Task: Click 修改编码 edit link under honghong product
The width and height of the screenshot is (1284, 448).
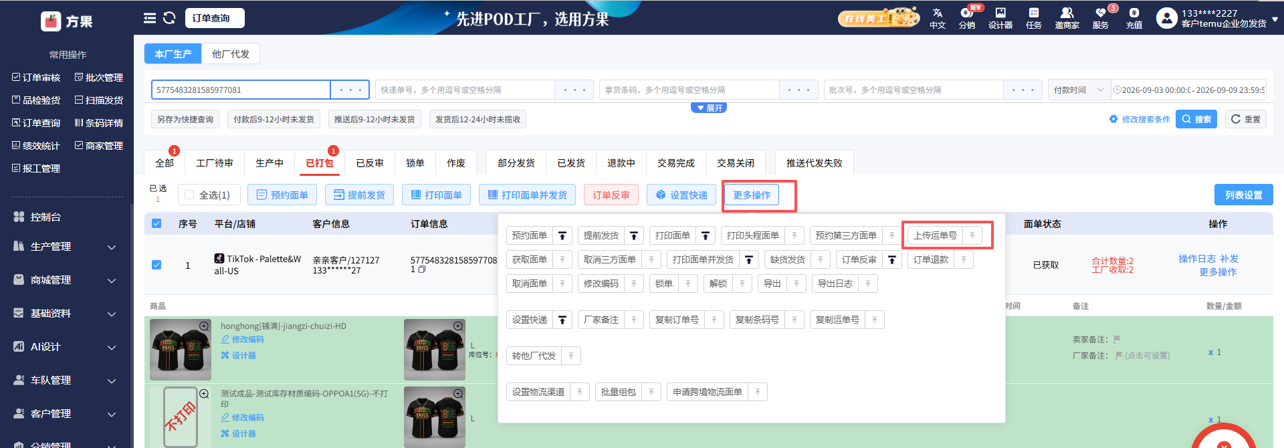Action: [x=242, y=340]
